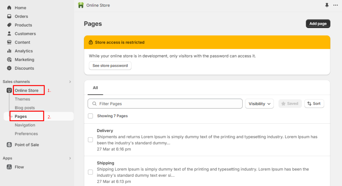
Task: Click the Analytics bar chart icon
Action: tap(9, 51)
